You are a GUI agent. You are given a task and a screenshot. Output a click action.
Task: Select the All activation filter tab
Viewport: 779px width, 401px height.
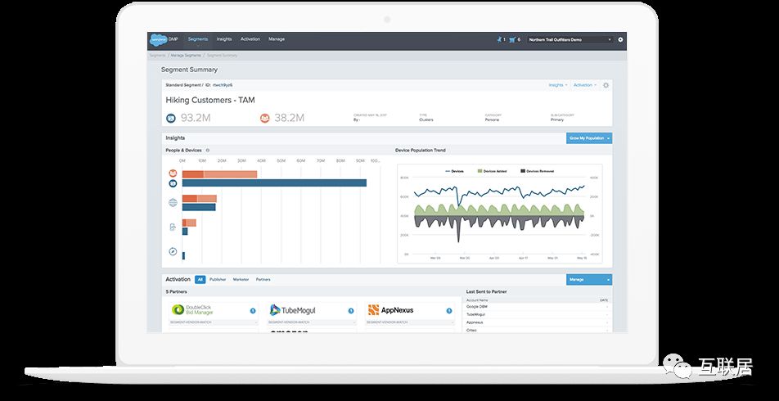tap(200, 280)
